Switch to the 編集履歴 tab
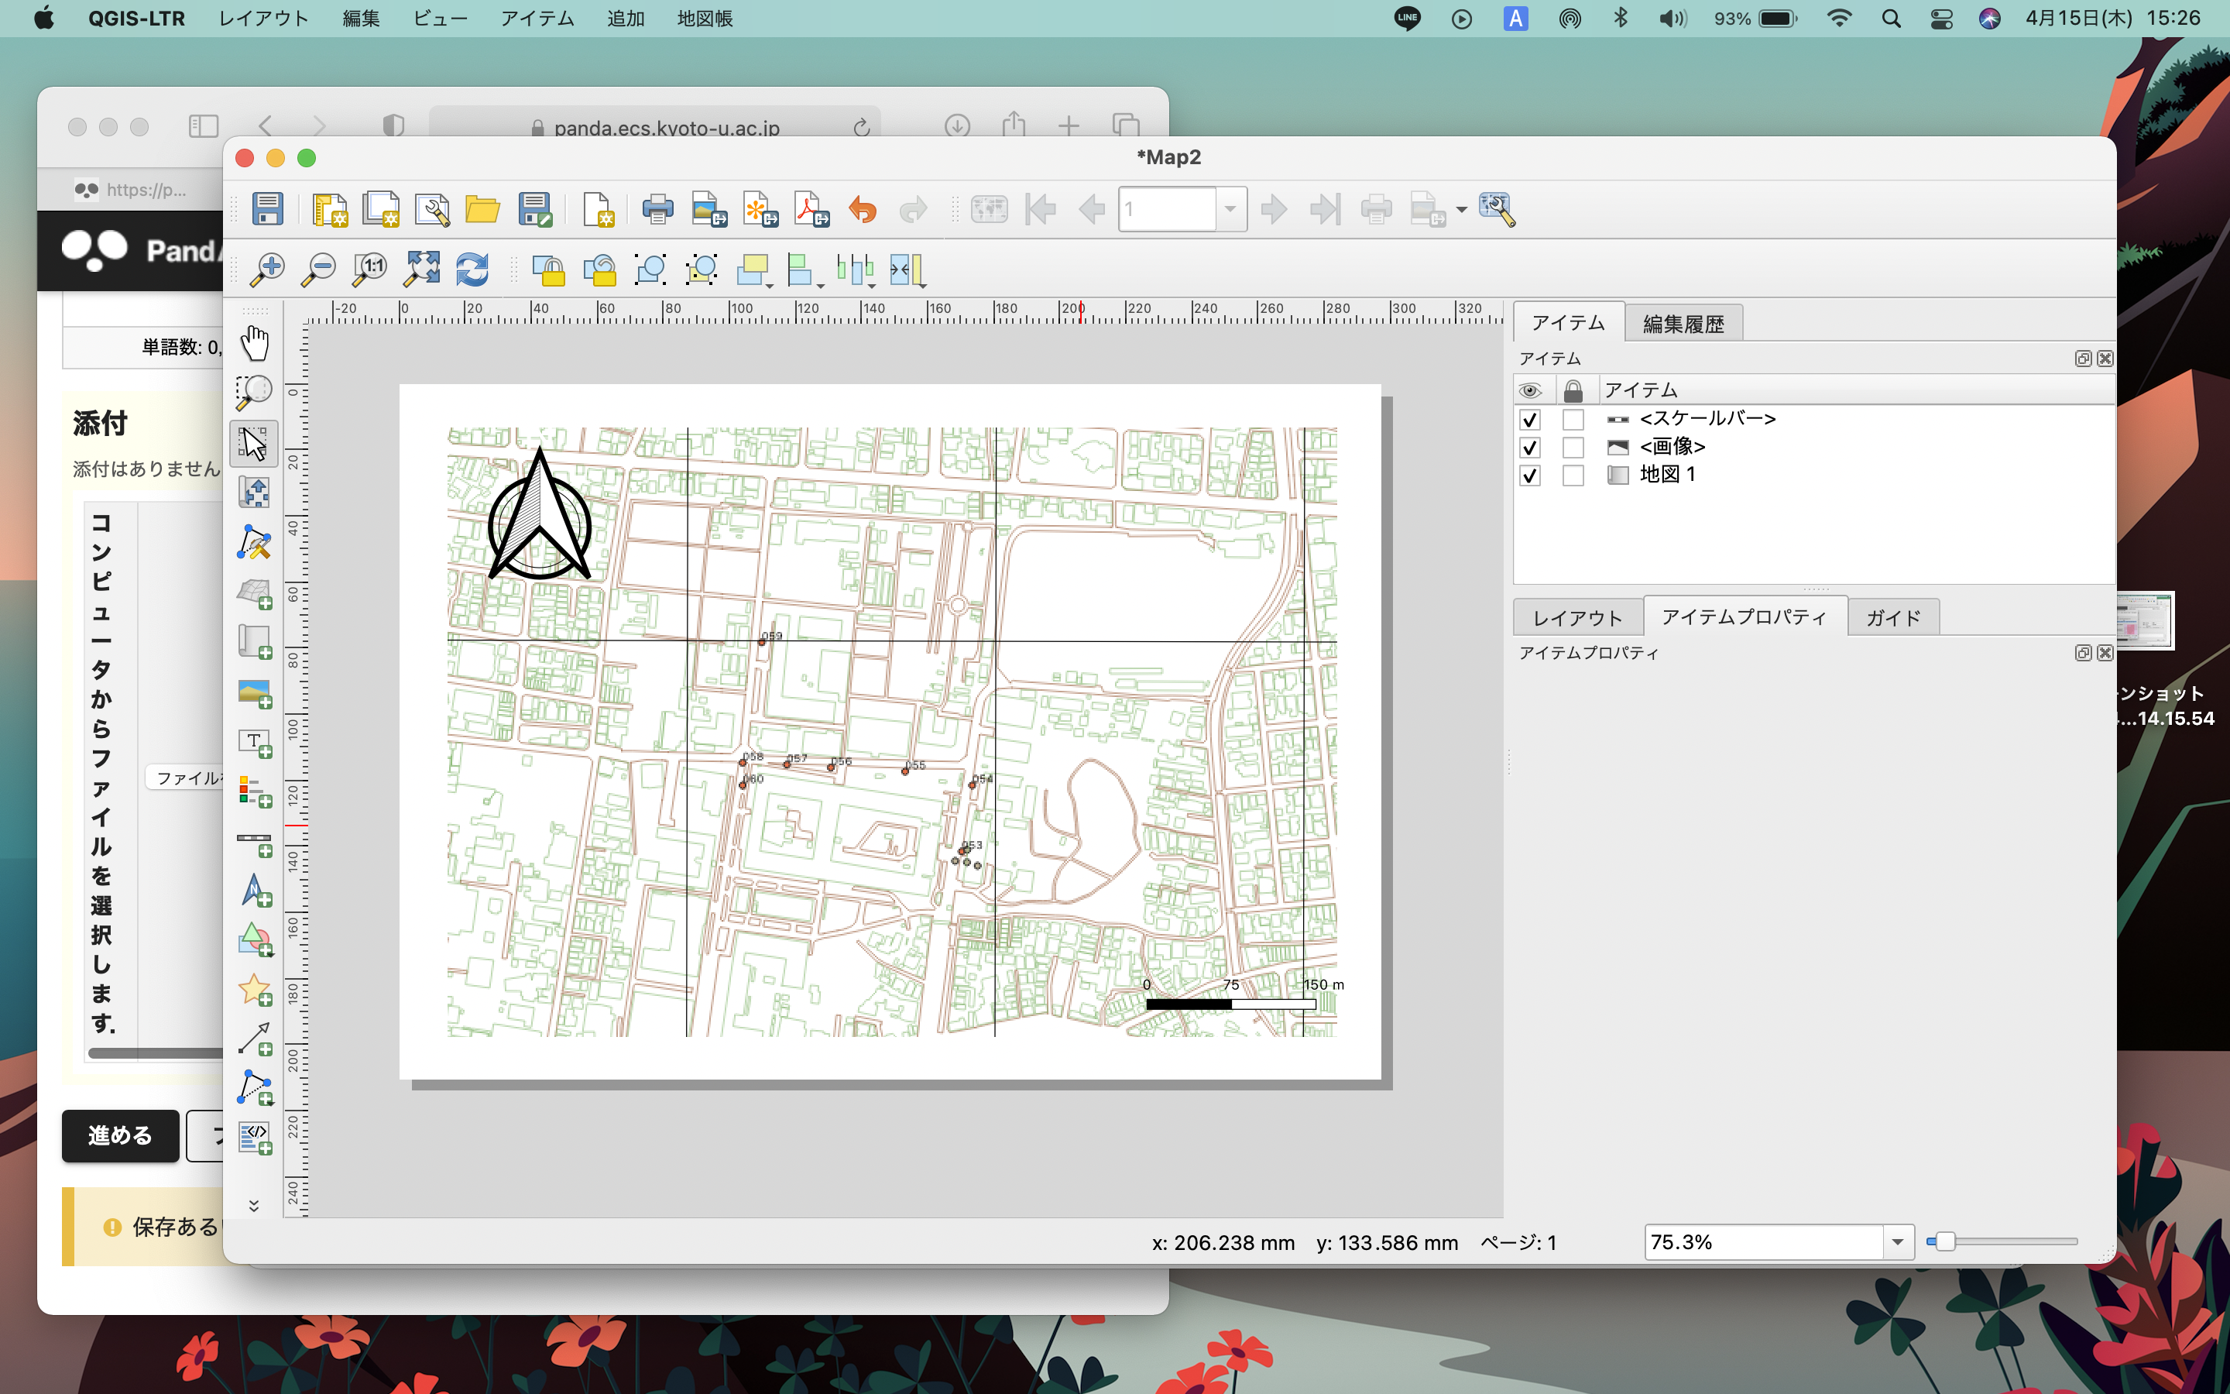This screenshot has width=2230, height=1394. coord(1683,324)
